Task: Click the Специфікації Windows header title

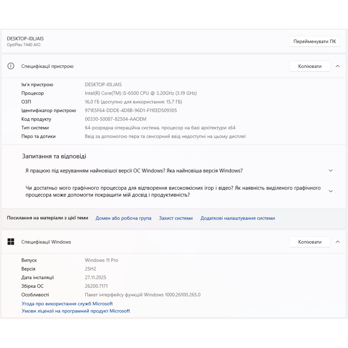Action: tap(46, 242)
